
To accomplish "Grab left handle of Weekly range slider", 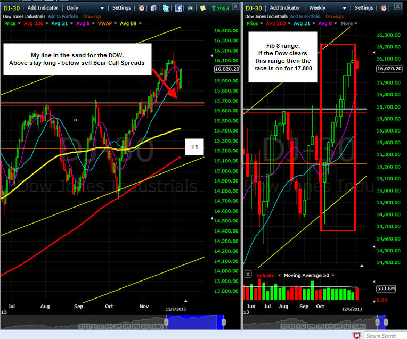I will tap(377, 322).
